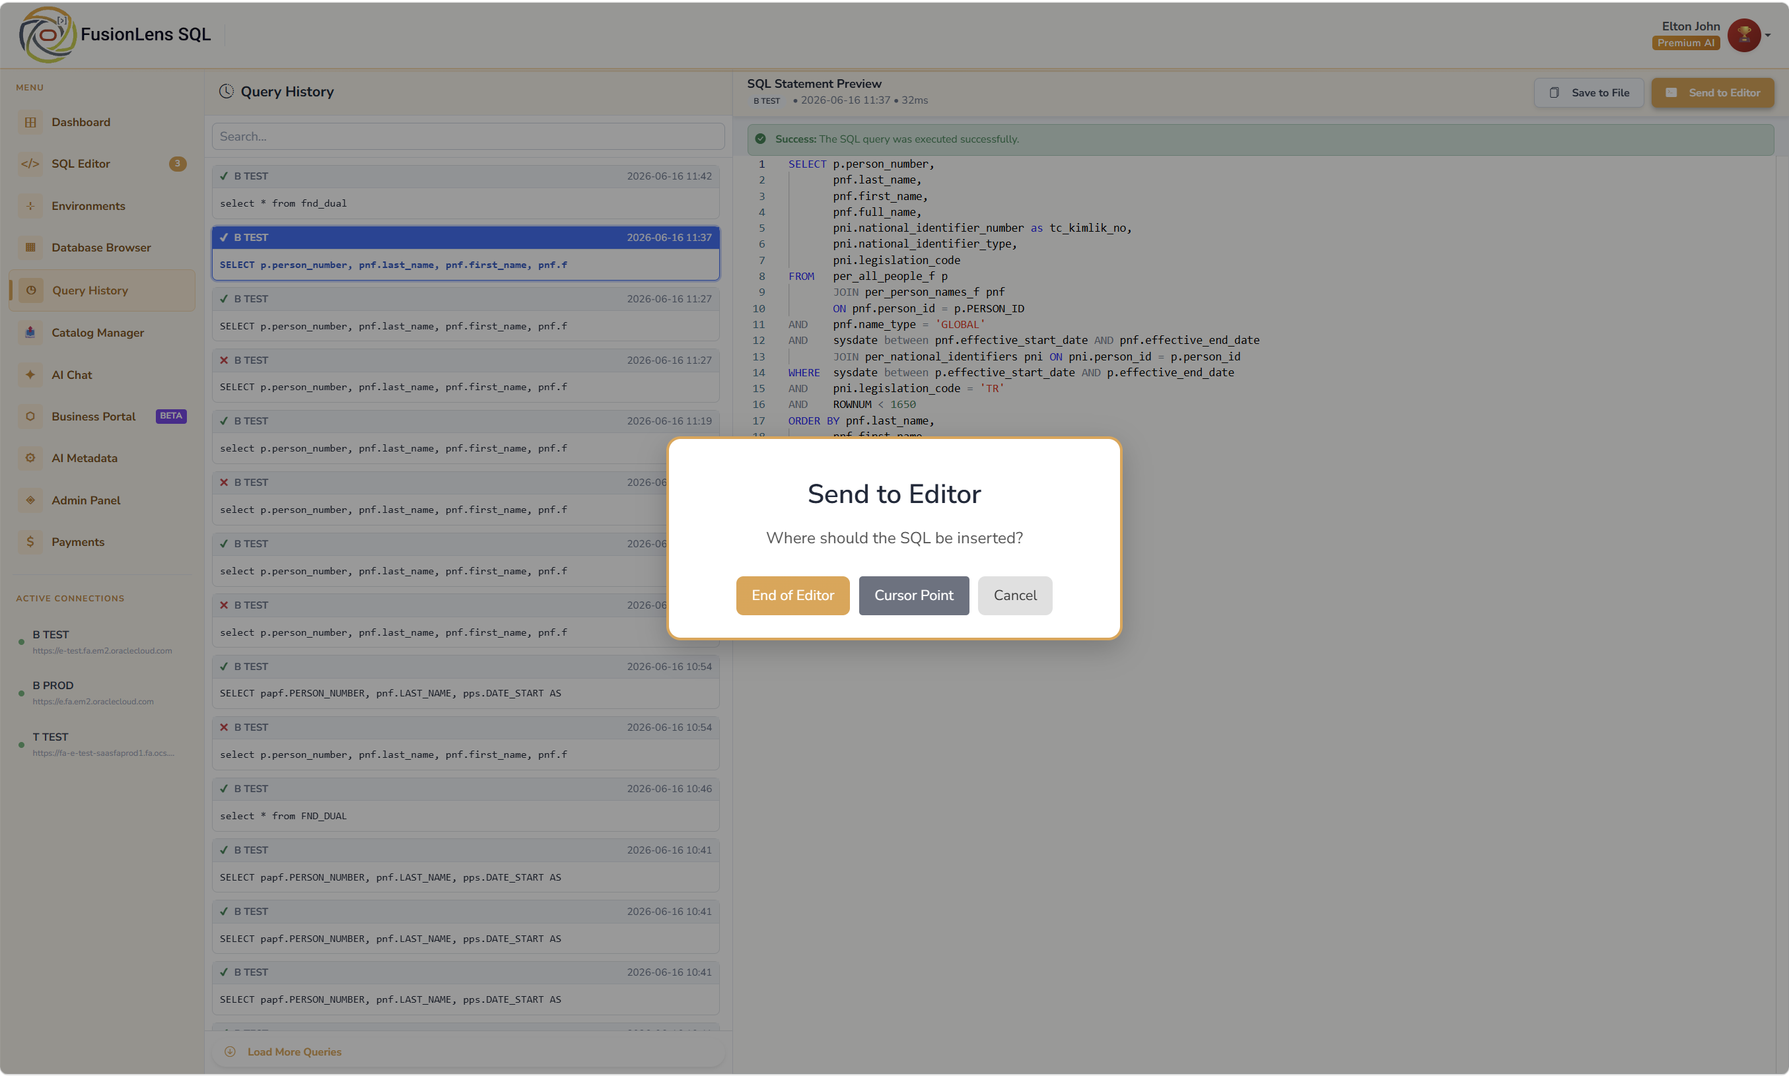Click the Save to File button
1789x1076 pixels.
pos(1589,93)
